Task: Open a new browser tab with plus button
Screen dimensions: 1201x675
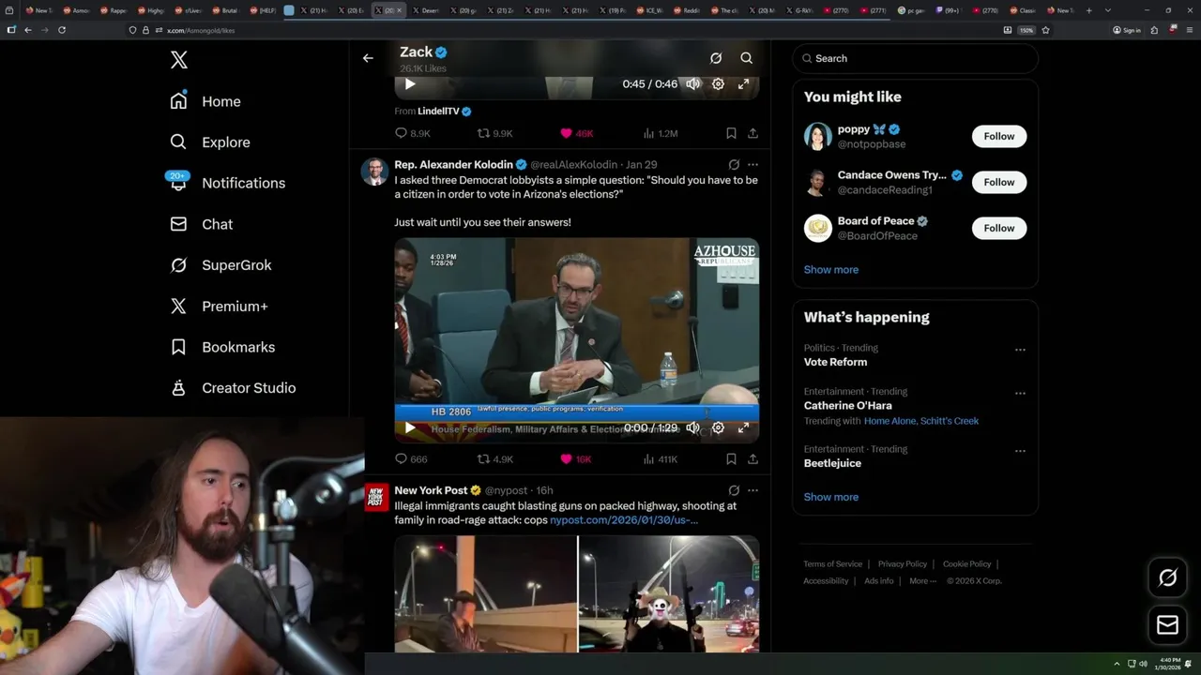Action: click(x=1088, y=10)
